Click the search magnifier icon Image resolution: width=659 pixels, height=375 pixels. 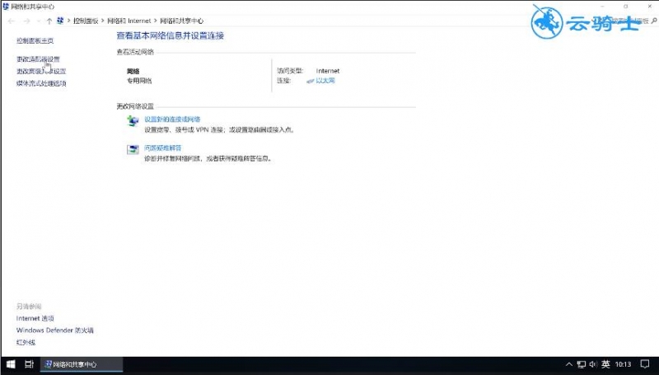[653, 21]
